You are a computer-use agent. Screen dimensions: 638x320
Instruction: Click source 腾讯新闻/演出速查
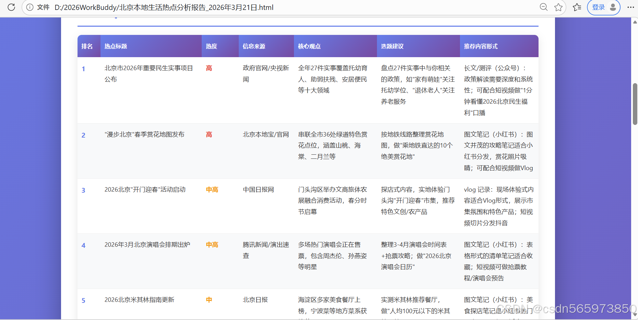click(x=266, y=250)
